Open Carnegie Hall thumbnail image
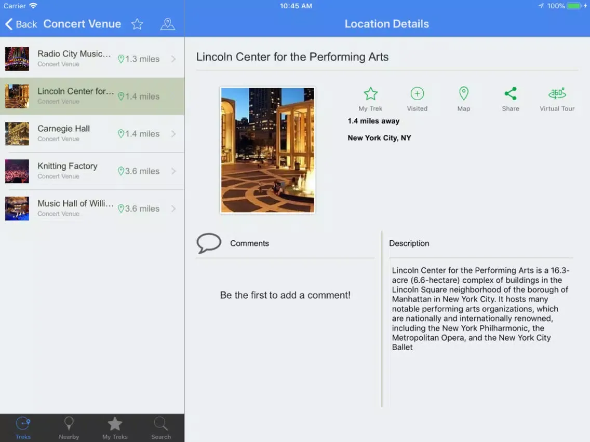 pyautogui.click(x=17, y=134)
